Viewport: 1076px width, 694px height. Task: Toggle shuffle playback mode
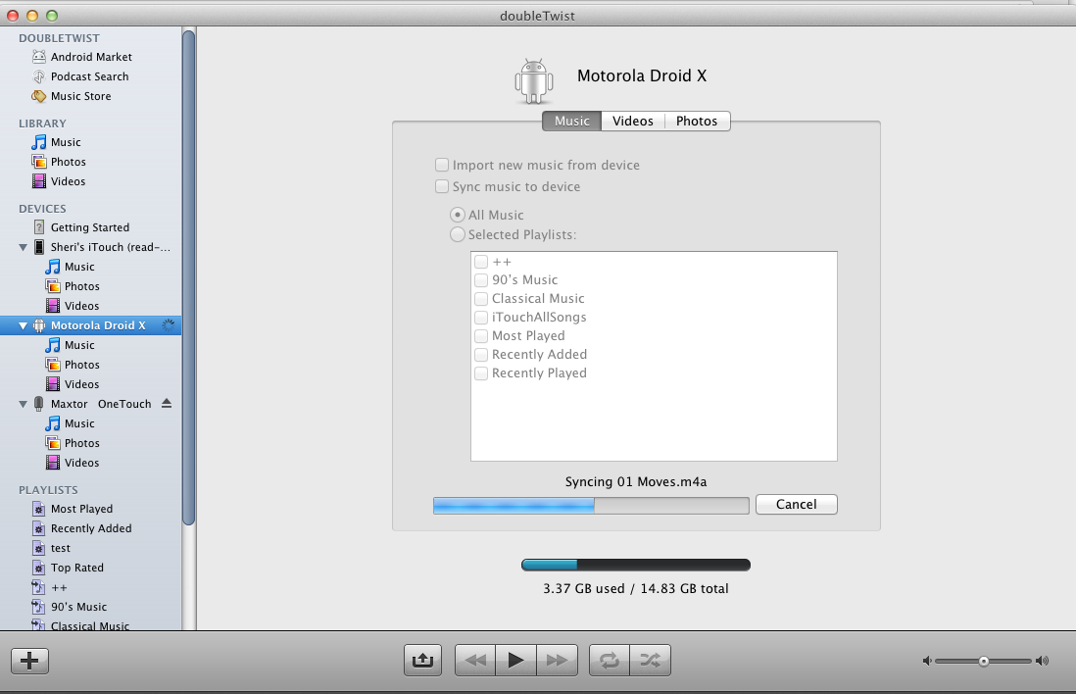click(x=650, y=661)
